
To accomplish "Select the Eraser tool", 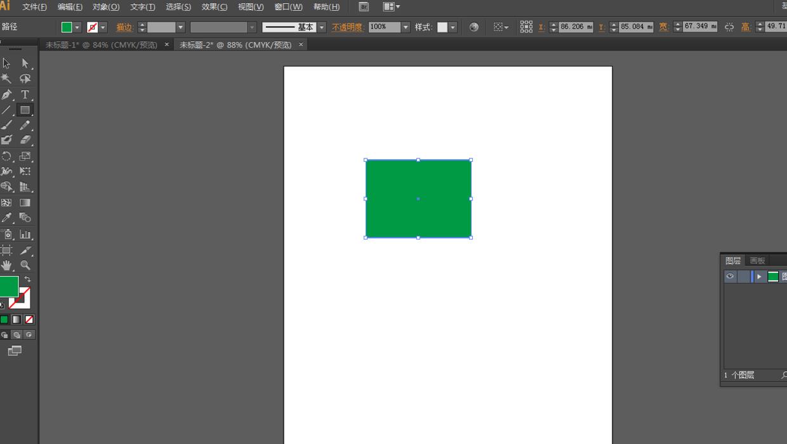I will [25, 140].
